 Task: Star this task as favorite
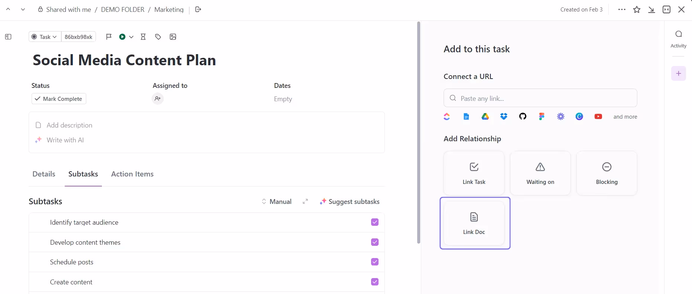coord(637,10)
